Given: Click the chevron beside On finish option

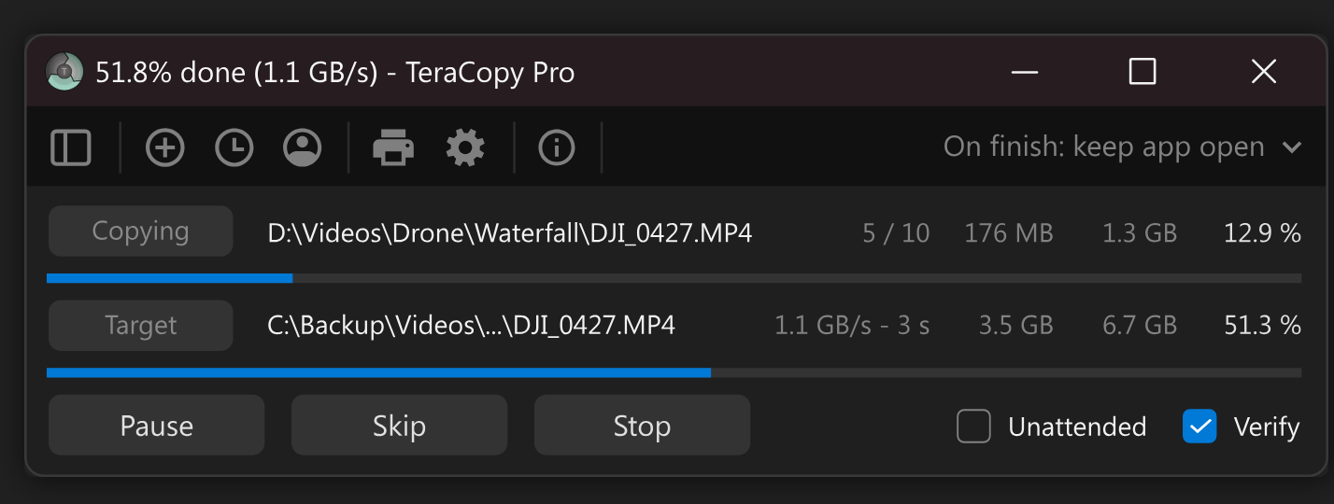Looking at the screenshot, I should tap(1292, 147).
